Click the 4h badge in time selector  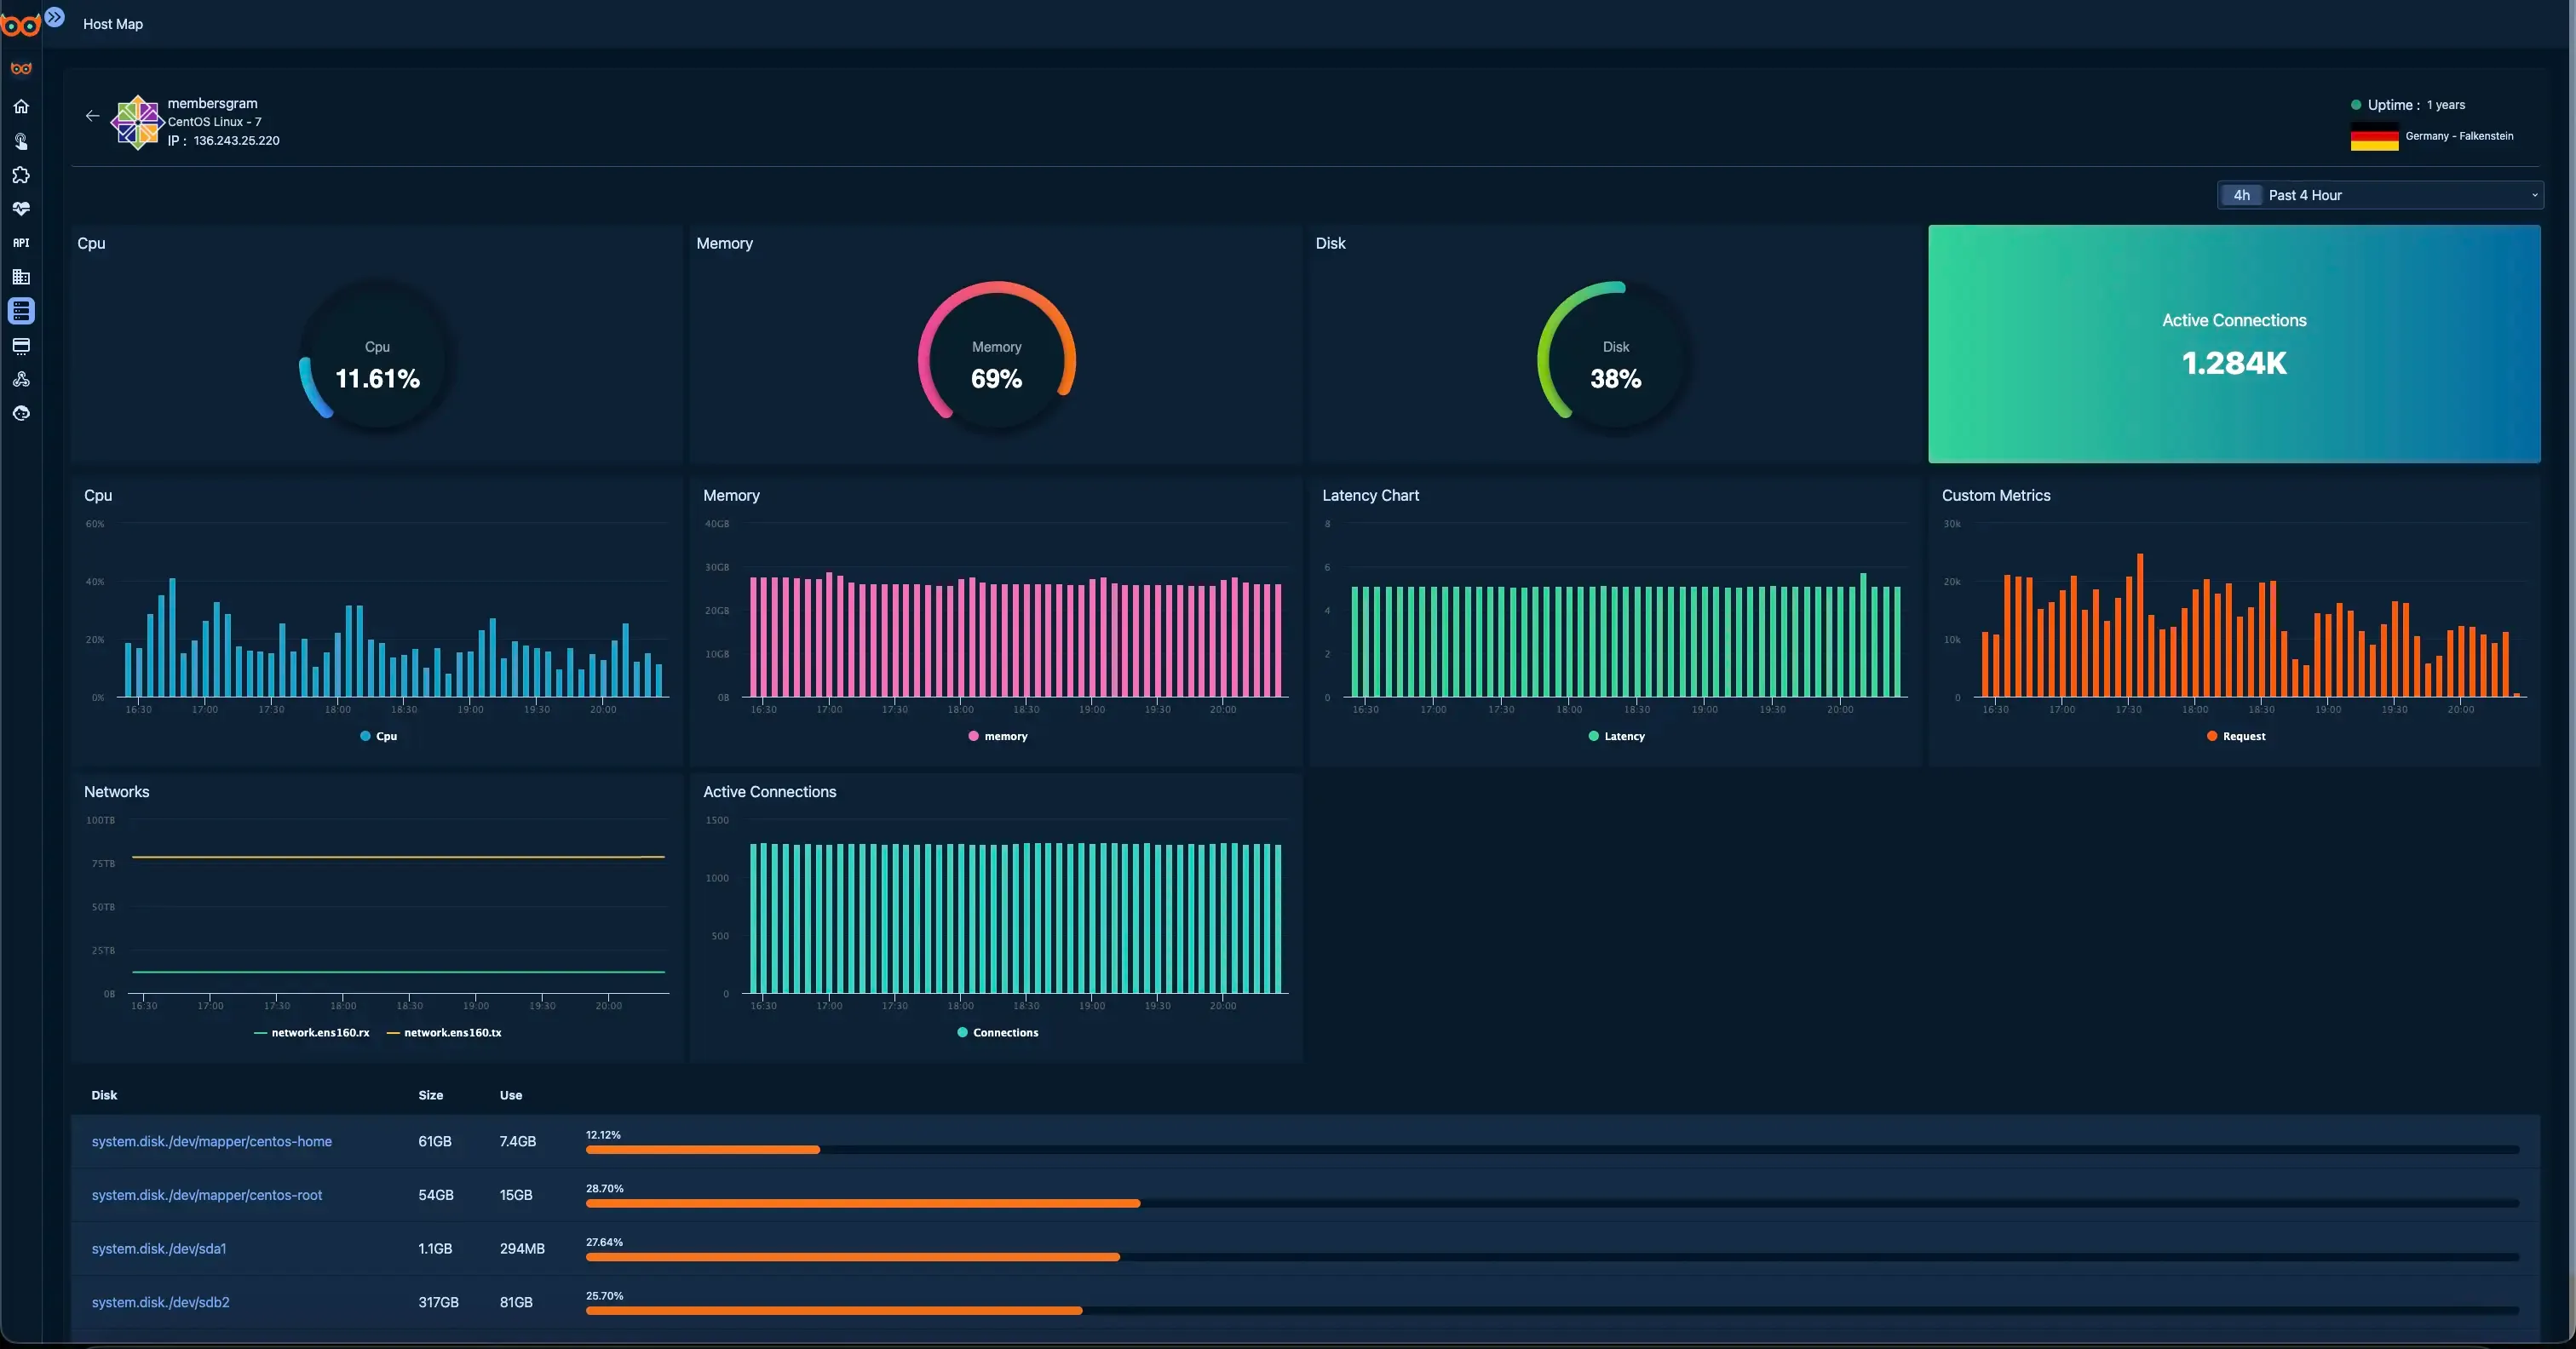(2241, 195)
